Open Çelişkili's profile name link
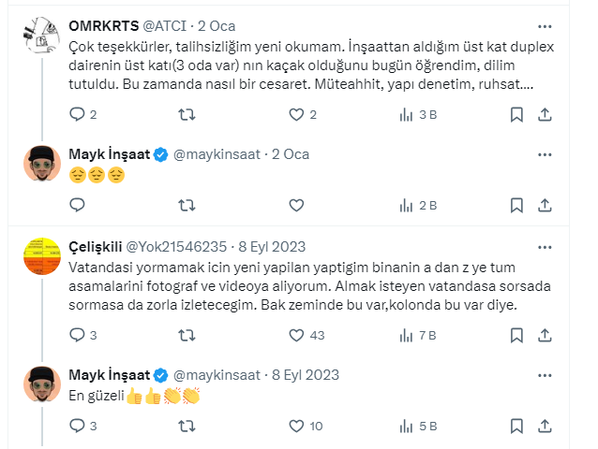 [x=98, y=247]
